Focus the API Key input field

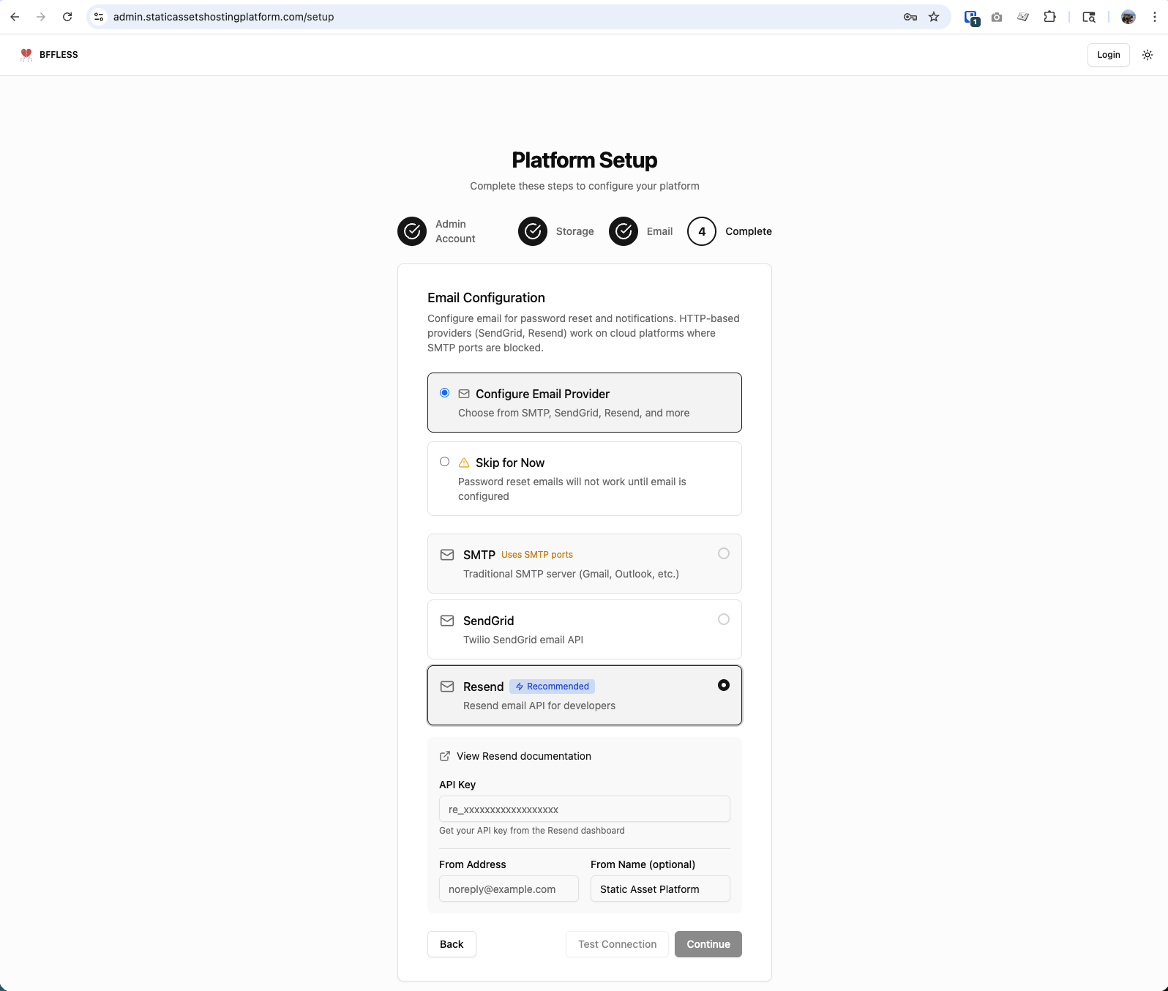[x=584, y=809]
